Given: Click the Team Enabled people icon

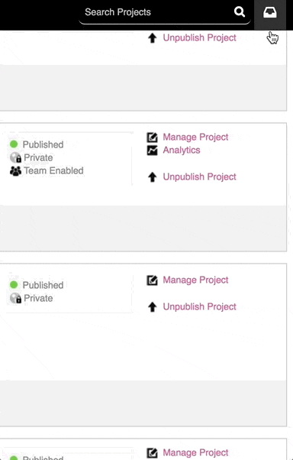Looking at the screenshot, I should (x=15, y=170).
